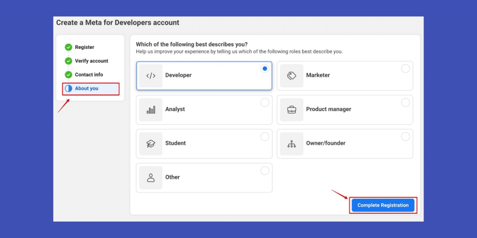Click the Product manager briefcase icon
Image resolution: width=477 pixels, height=238 pixels.
[x=292, y=110]
